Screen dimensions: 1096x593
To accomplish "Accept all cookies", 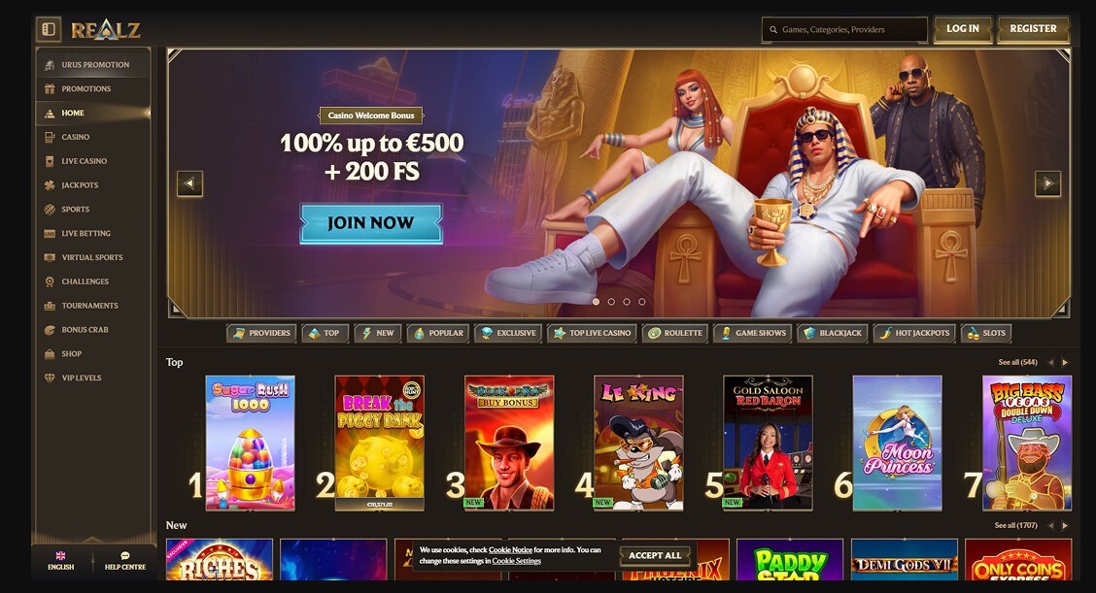I will pyautogui.click(x=655, y=555).
